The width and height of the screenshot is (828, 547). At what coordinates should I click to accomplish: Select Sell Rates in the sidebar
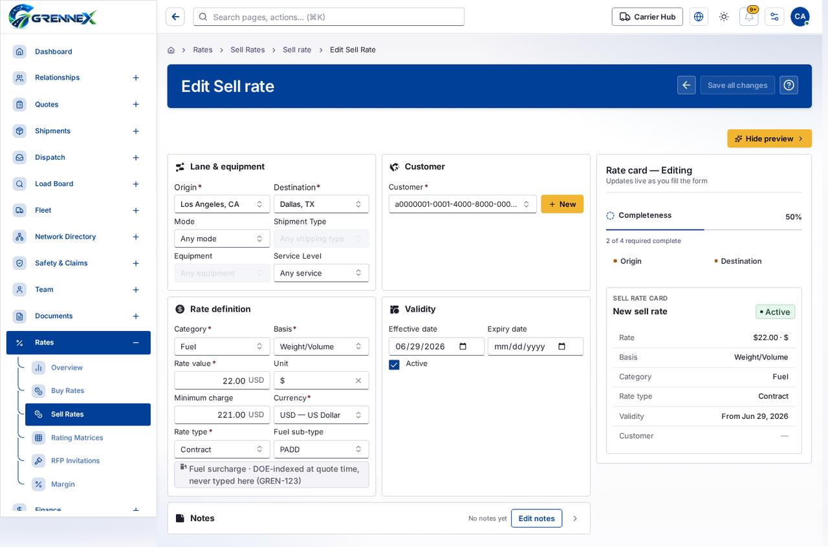coord(88,414)
